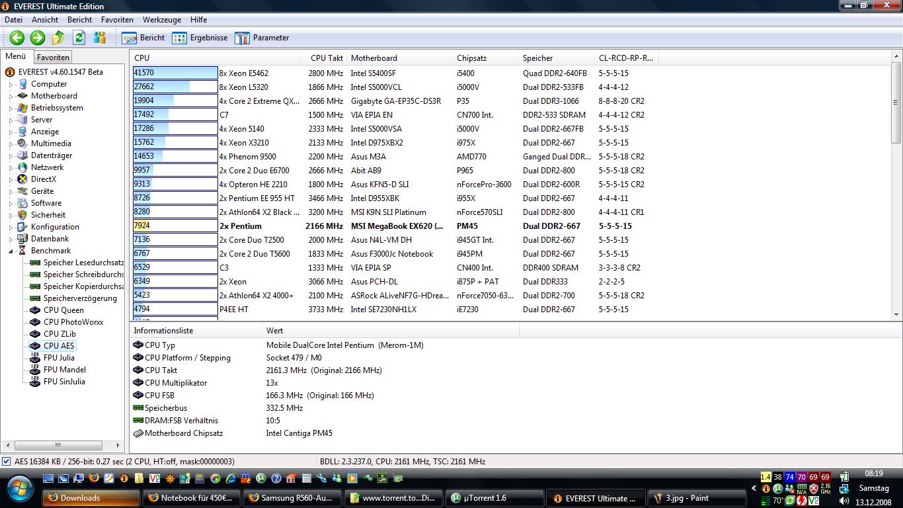Open the Werkzeuge menu
Viewport: 903px width, 508px height.
point(162,20)
